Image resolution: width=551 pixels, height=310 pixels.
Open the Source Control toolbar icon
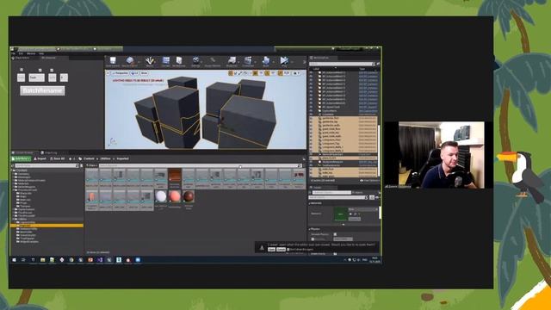coord(130,61)
